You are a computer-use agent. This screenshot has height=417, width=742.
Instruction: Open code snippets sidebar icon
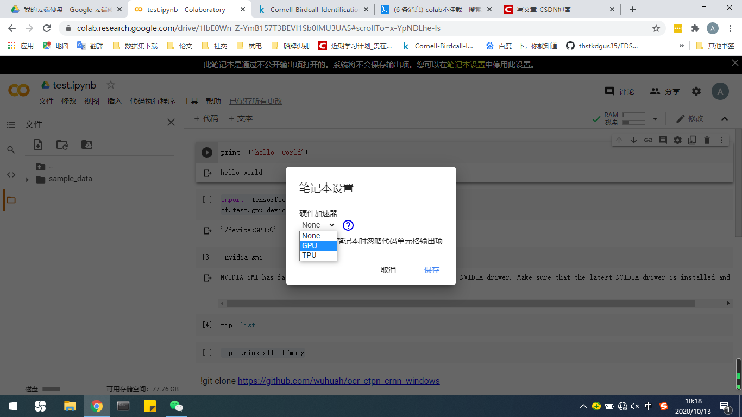pos(11,175)
